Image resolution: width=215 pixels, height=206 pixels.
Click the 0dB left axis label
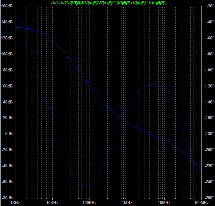pyautogui.click(x=9, y=134)
